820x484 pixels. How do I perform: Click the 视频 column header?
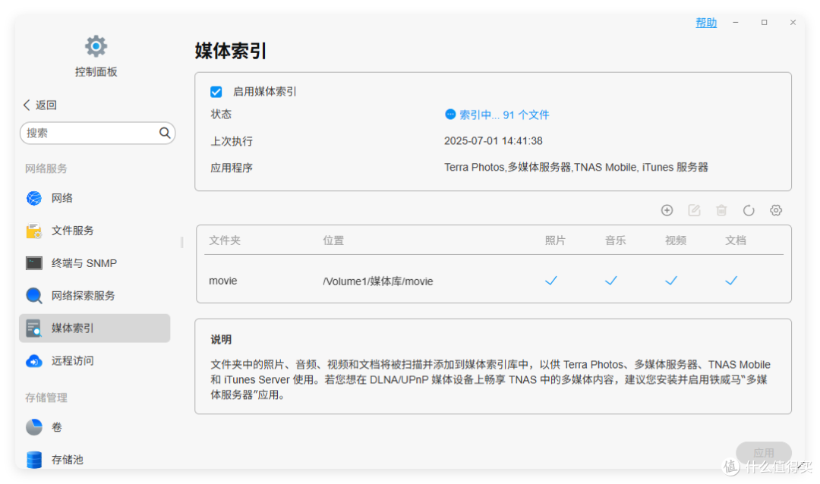pos(675,240)
